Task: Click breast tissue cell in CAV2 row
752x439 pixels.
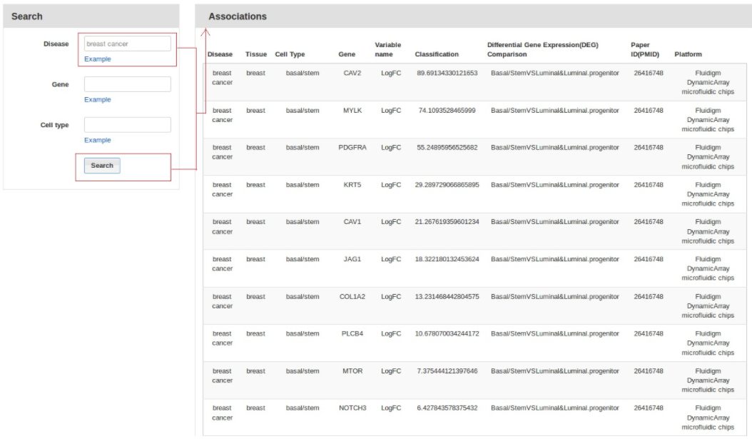Action: 255,73
